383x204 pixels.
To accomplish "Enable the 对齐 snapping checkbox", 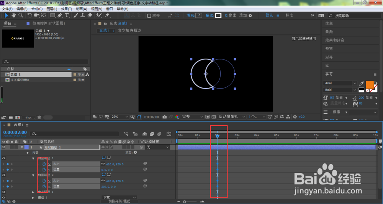I will click(149, 15).
